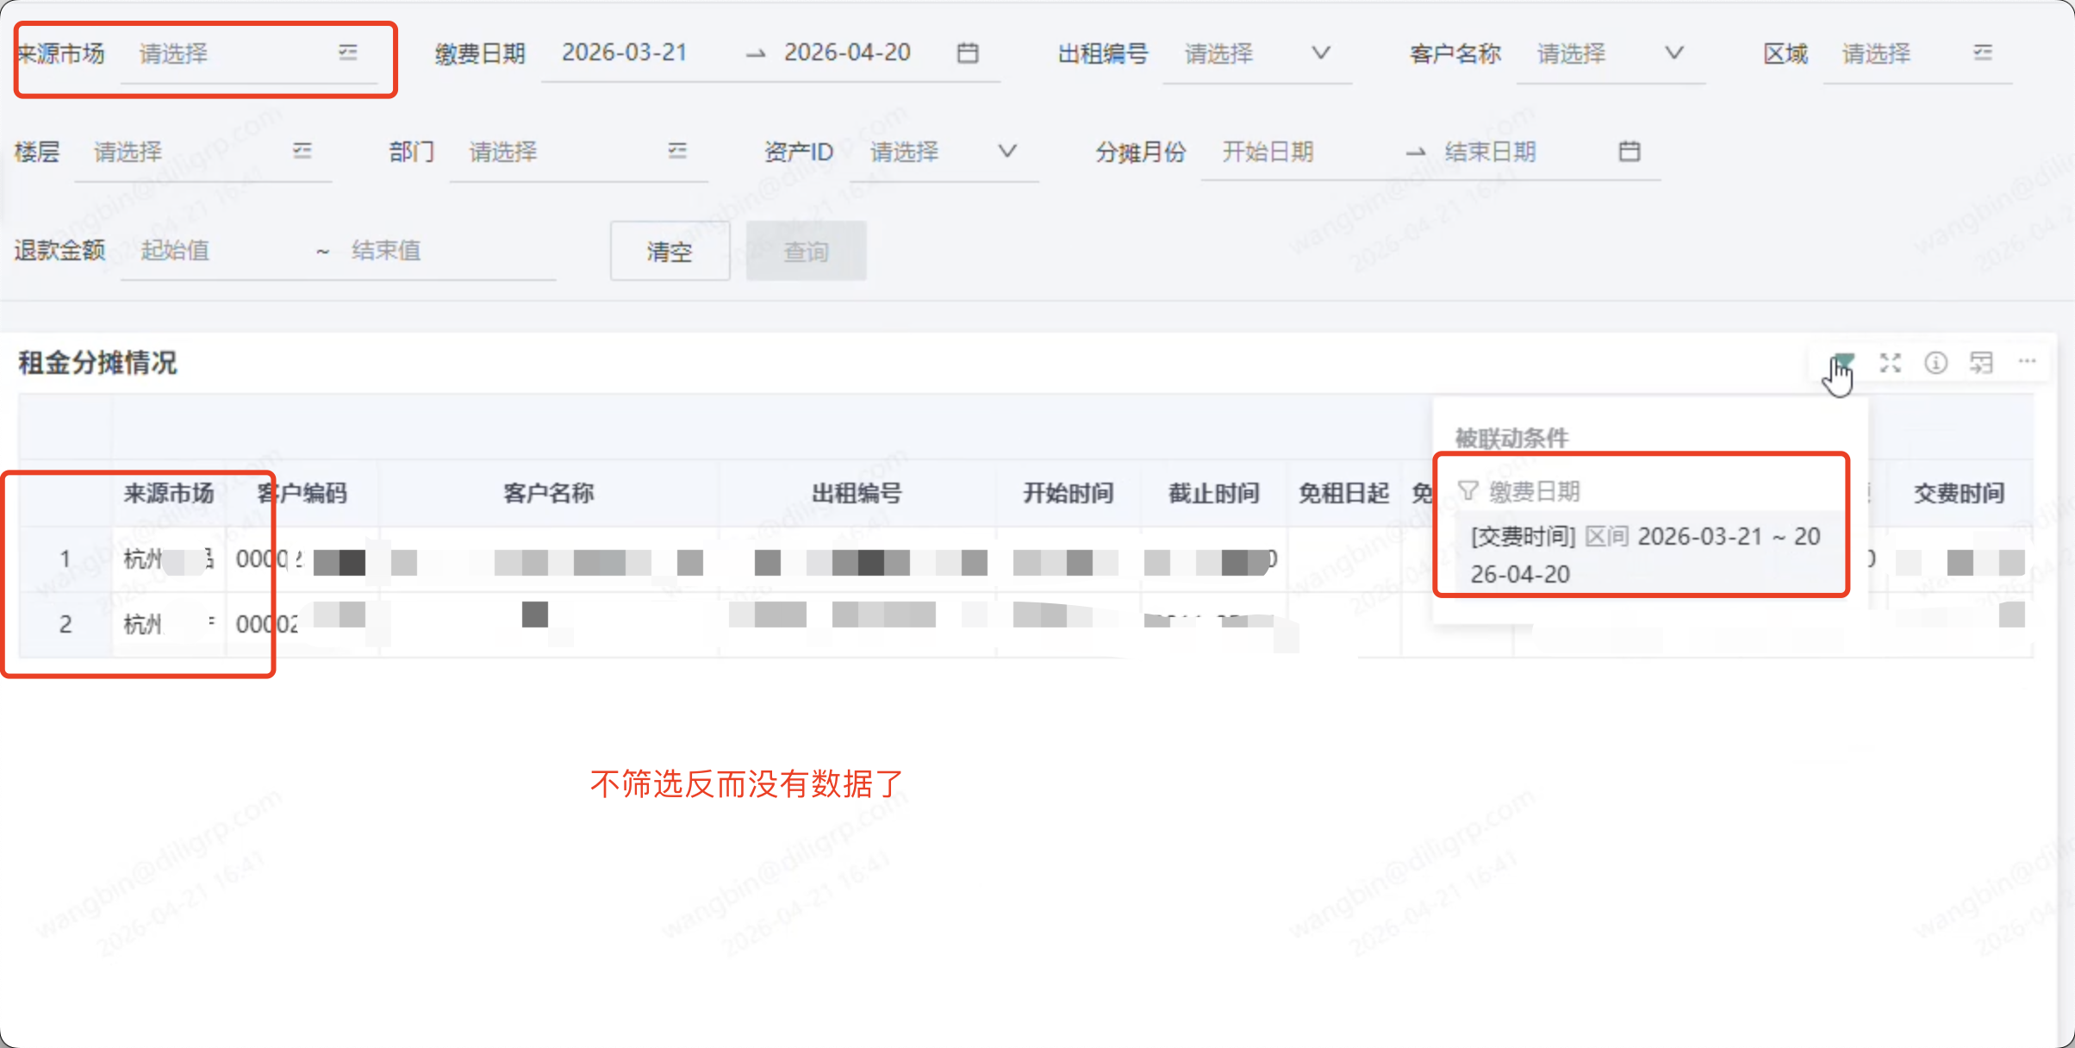Click the 清空 button to clear filters
This screenshot has width=2075, height=1048.
(670, 251)
